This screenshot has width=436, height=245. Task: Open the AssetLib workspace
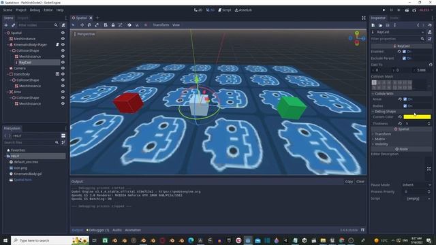tap(243, 10)
